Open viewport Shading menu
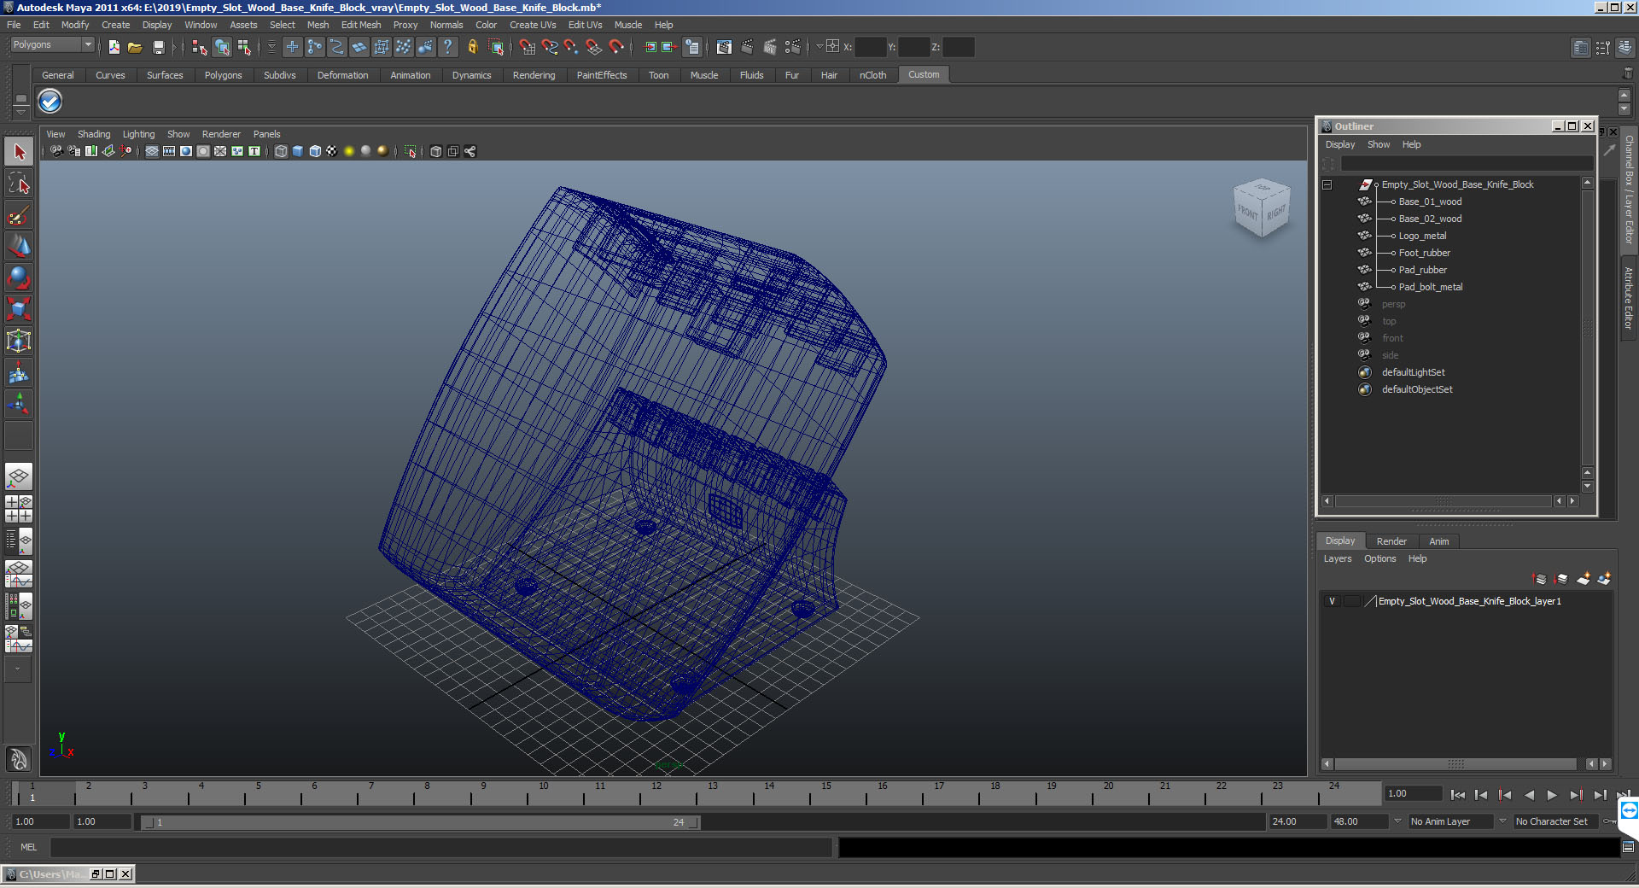This screenshot has width=1639, height=888. click(94, 134)
